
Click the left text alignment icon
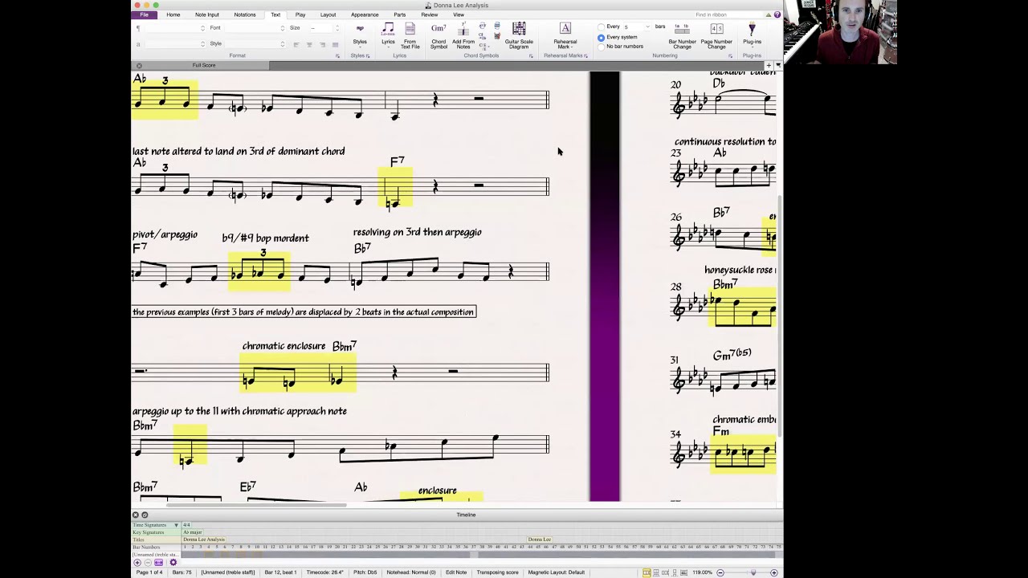(x=296, y=44)
